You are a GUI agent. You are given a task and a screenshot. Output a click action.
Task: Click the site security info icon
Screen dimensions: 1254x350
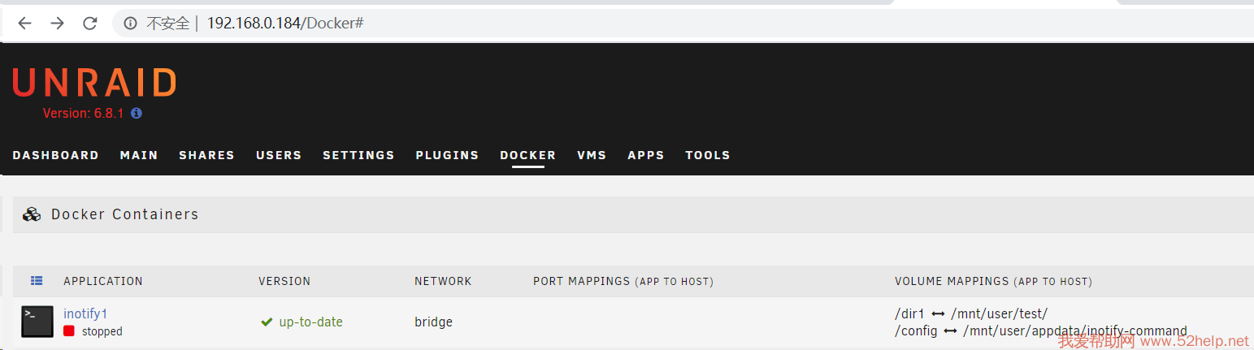point(130,24)
